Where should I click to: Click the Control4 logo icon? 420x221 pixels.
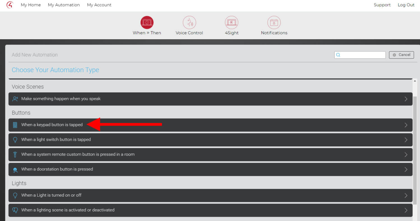pyautogui.click(x=10, y=5)
